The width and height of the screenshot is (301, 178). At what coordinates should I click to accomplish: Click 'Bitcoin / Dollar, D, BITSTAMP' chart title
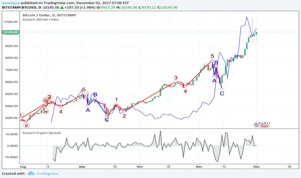(49, 15)
